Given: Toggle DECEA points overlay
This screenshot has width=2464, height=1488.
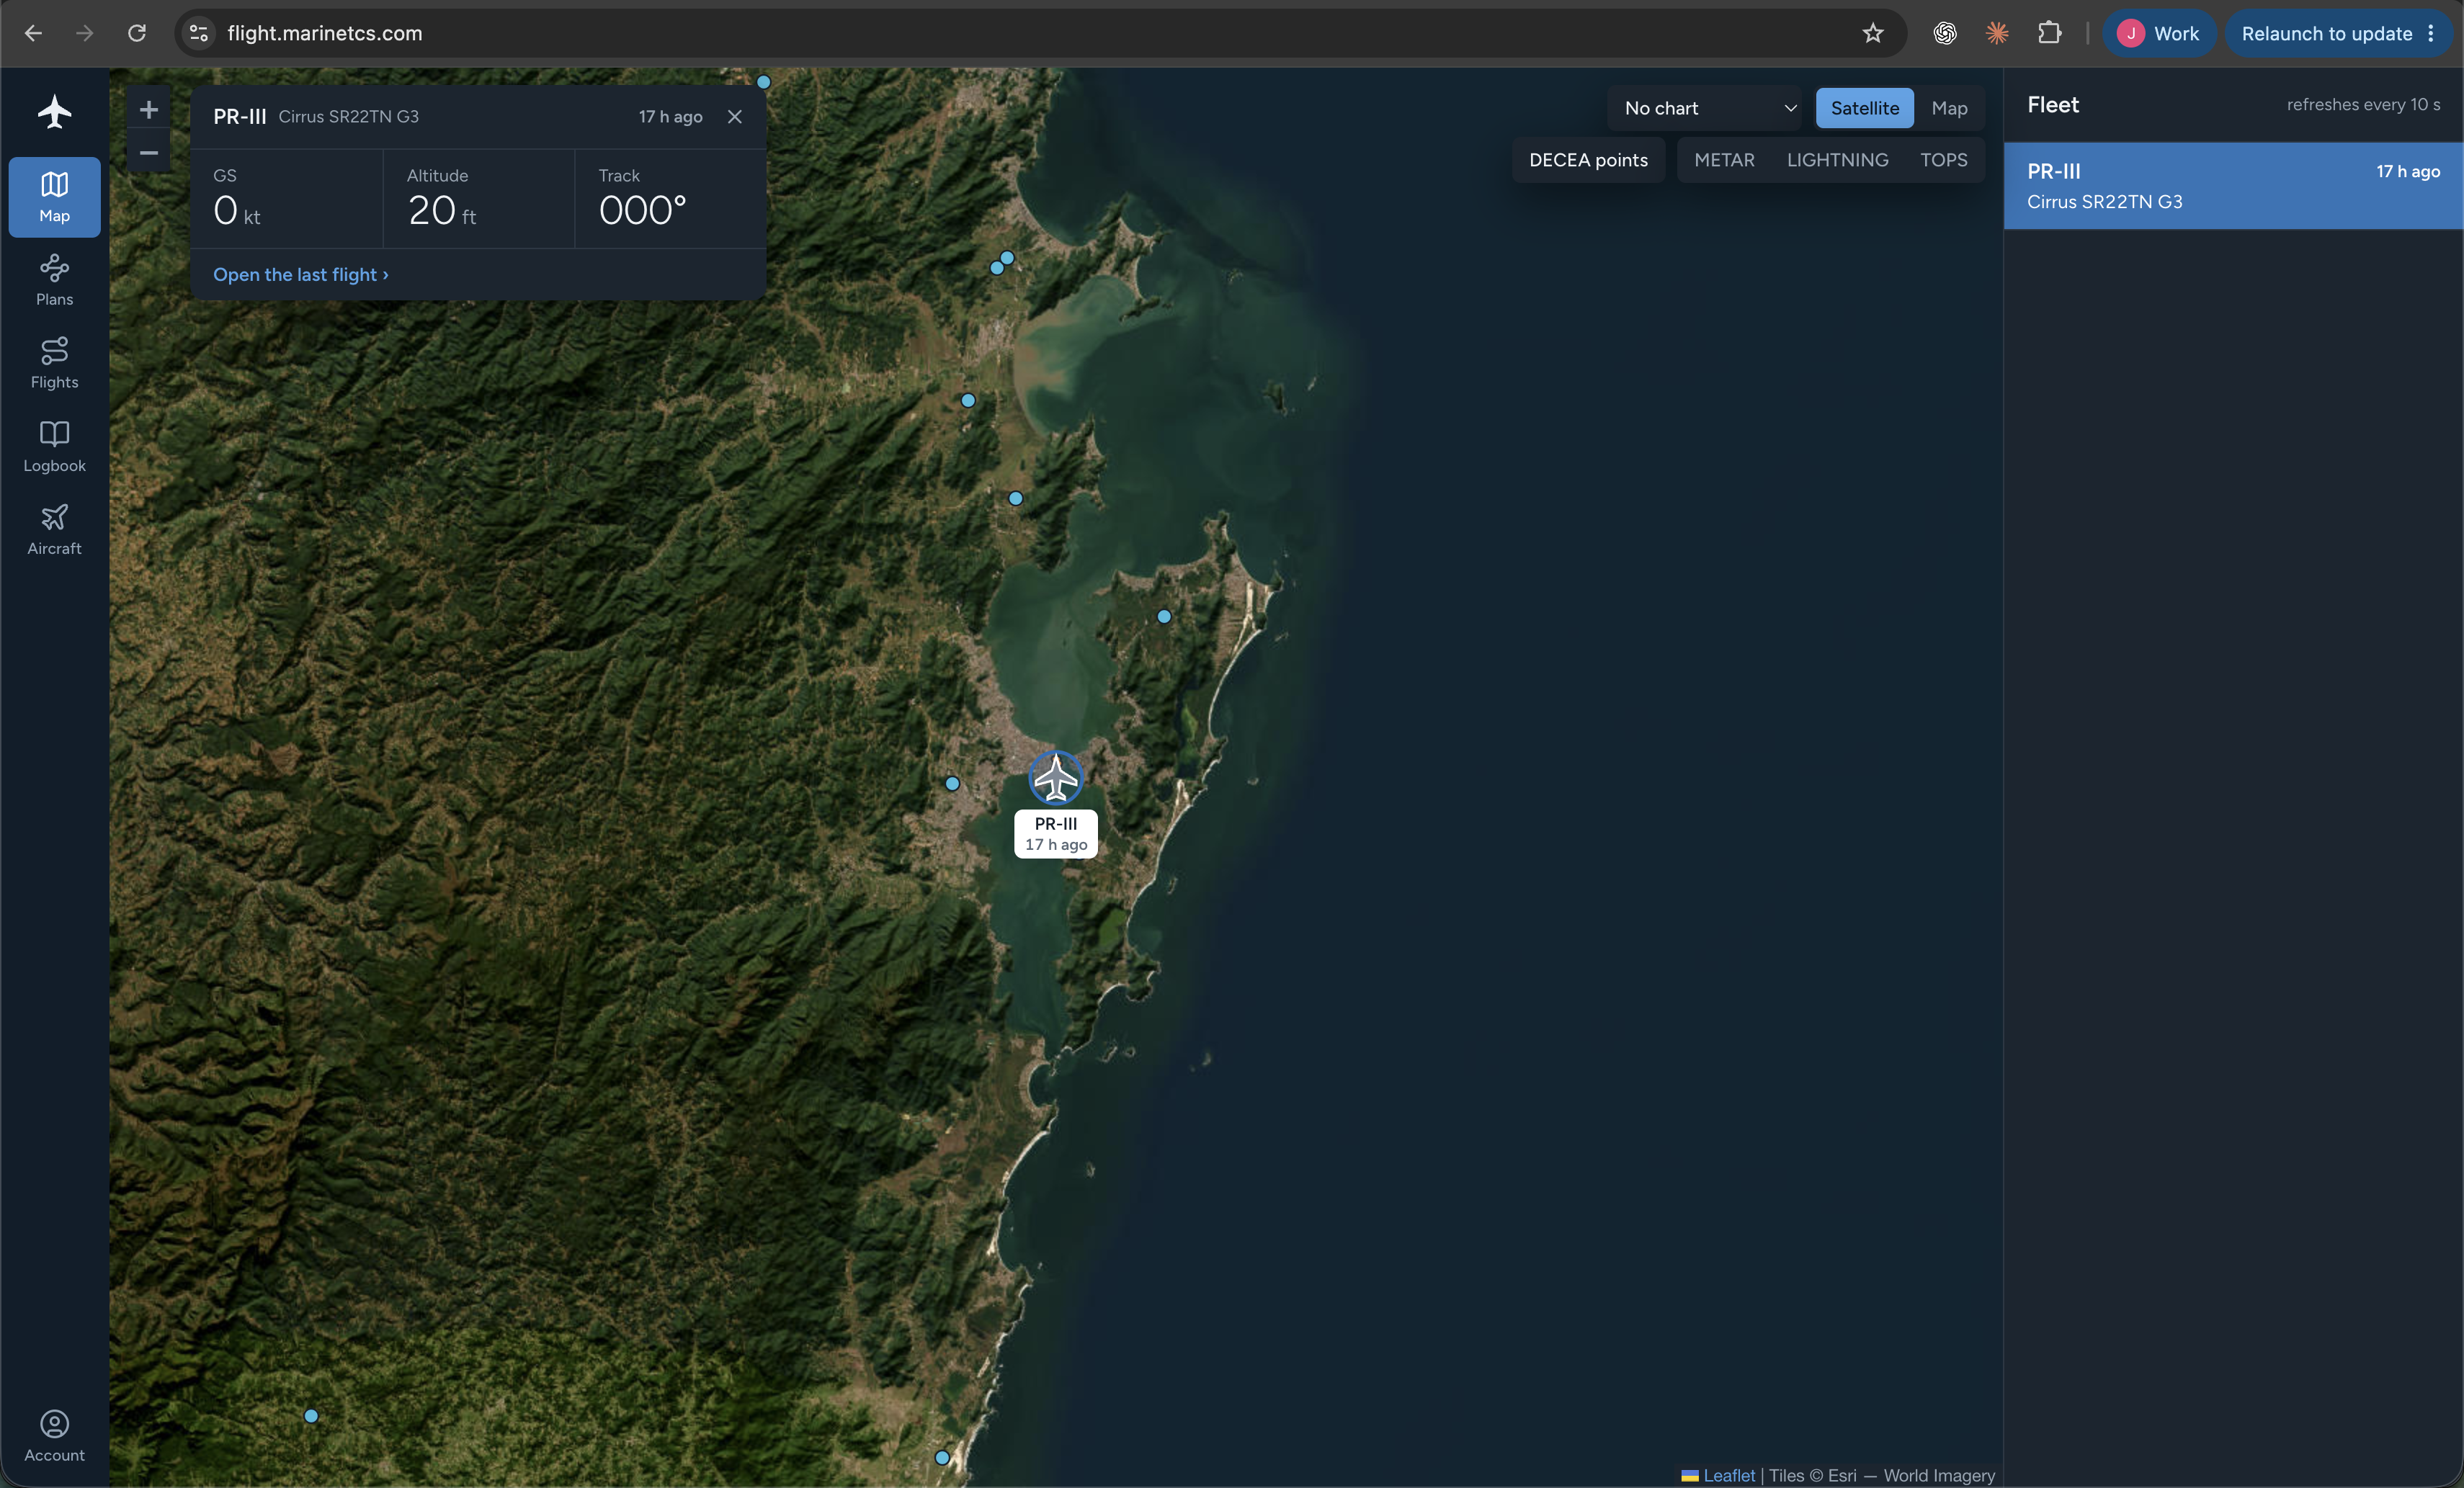Looking at the screenshot, I should pyautogui.click(x=1588, y=160).
